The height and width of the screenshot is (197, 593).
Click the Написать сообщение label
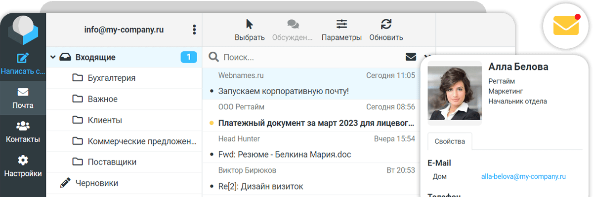pos(23,71)
